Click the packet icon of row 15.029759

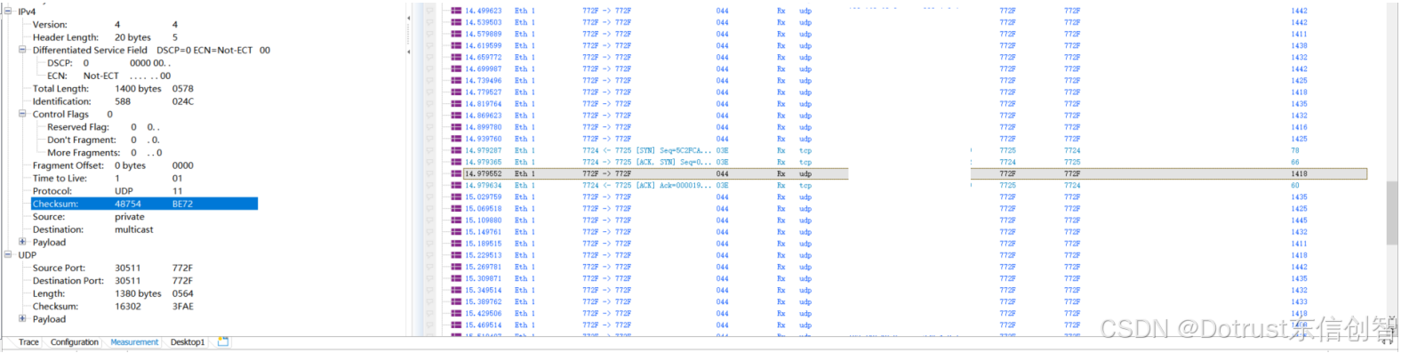point(456,197)
